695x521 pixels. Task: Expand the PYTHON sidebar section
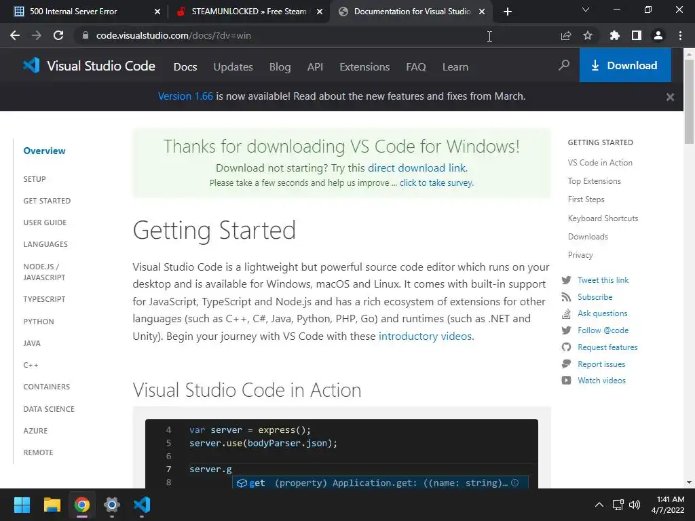coord(39,322)
